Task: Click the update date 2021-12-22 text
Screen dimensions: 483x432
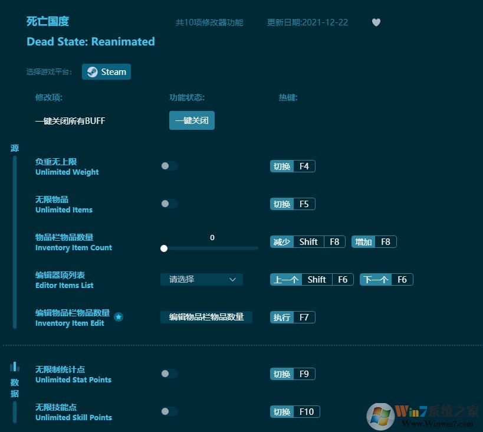Action: (307, 22)
